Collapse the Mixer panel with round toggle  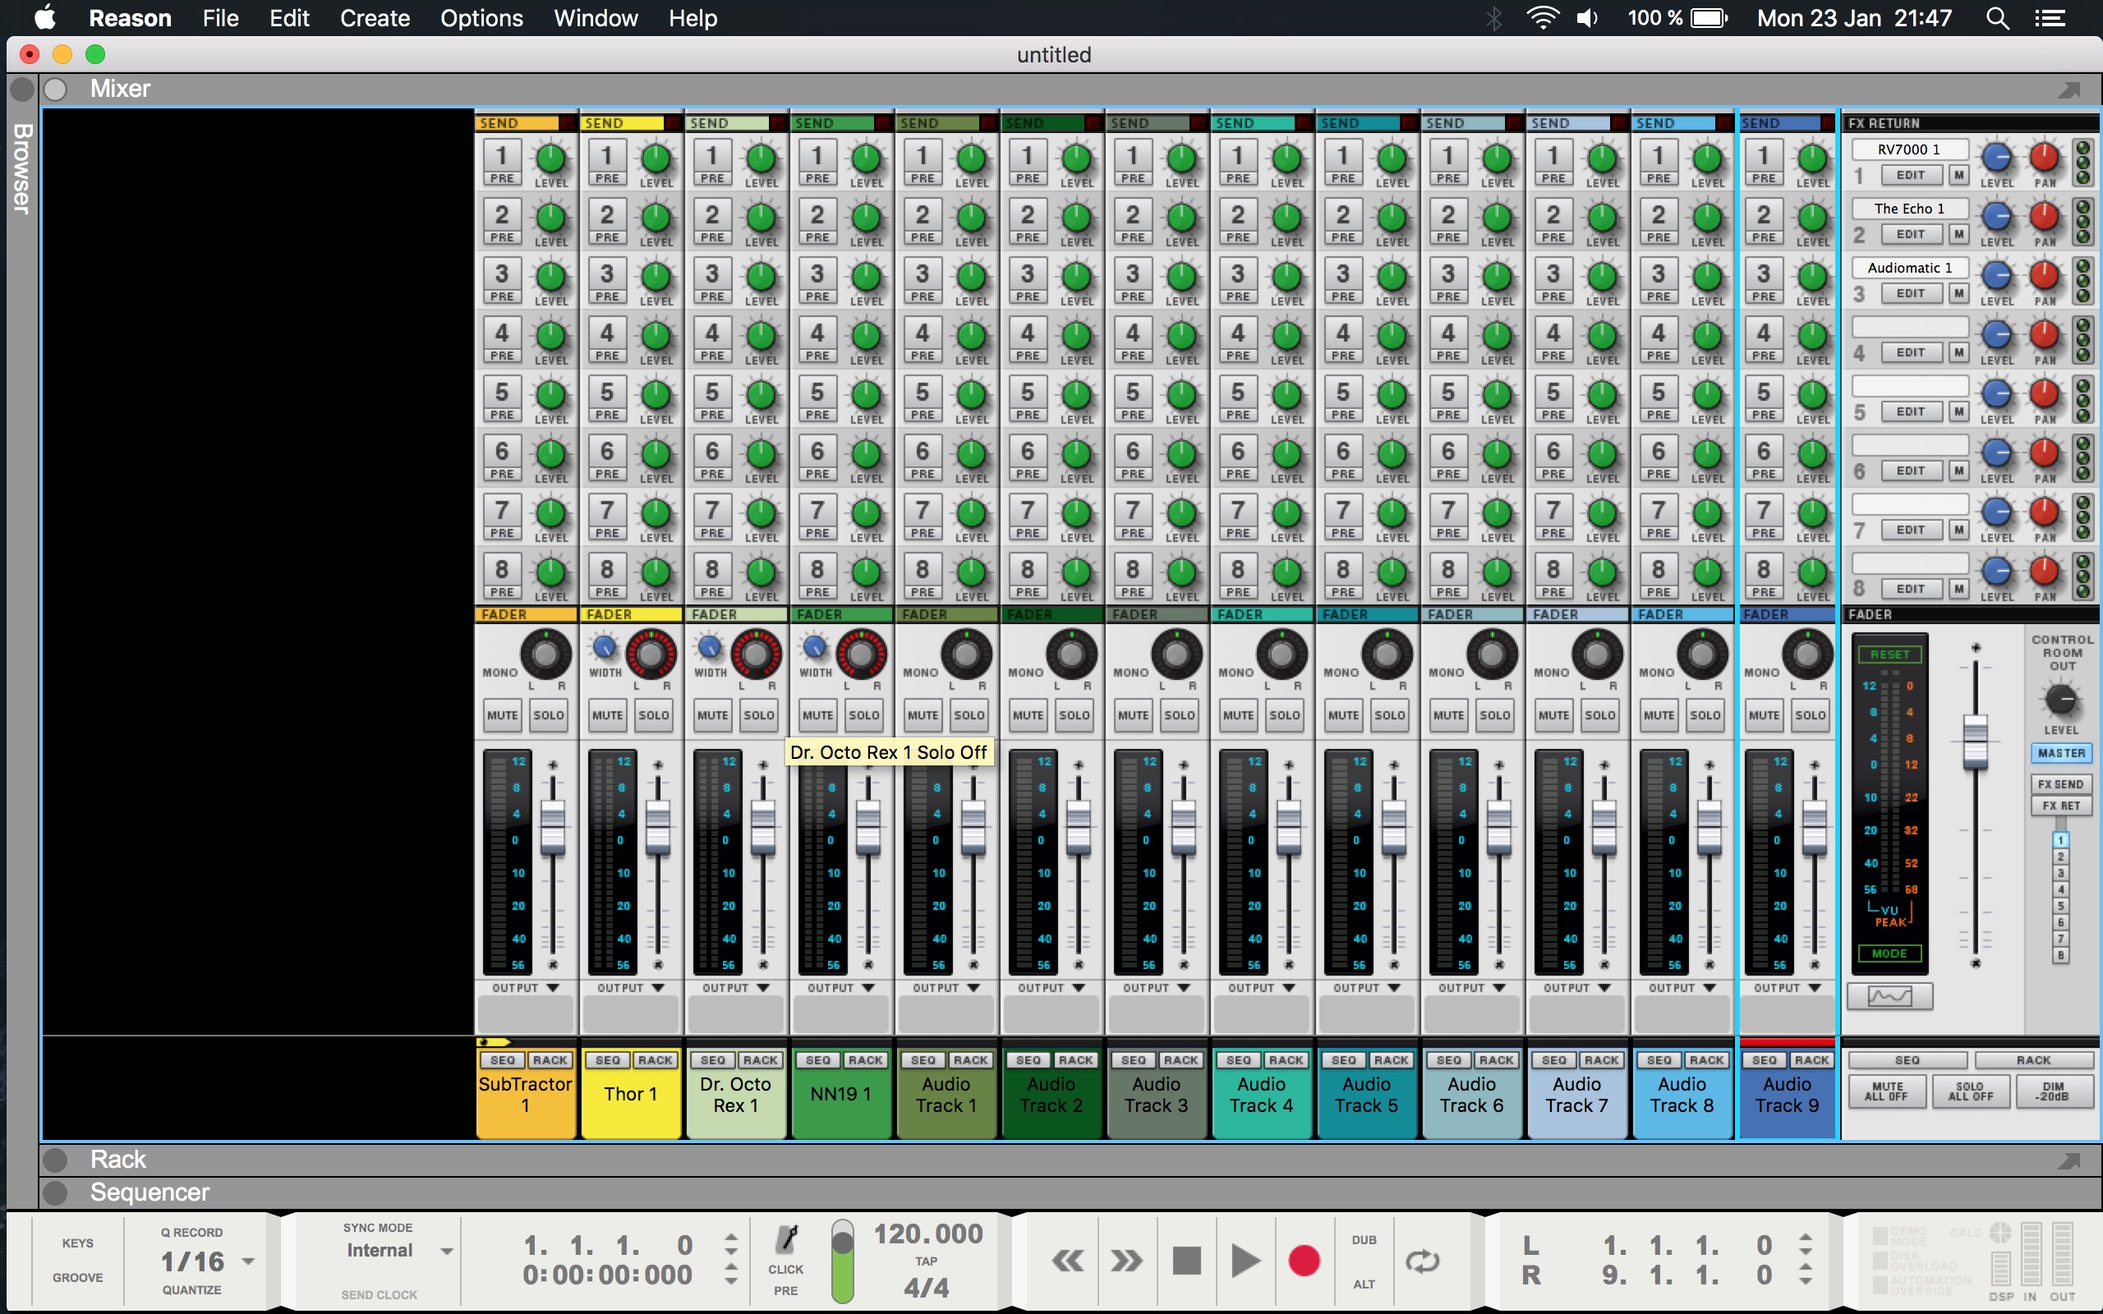[x=55, y=90]
